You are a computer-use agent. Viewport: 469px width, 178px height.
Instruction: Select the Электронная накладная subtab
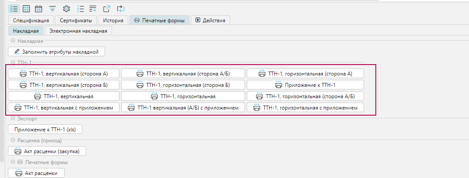pos(78,31)
